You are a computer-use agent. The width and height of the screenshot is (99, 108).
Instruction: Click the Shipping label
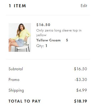click(x=16, y=91)
